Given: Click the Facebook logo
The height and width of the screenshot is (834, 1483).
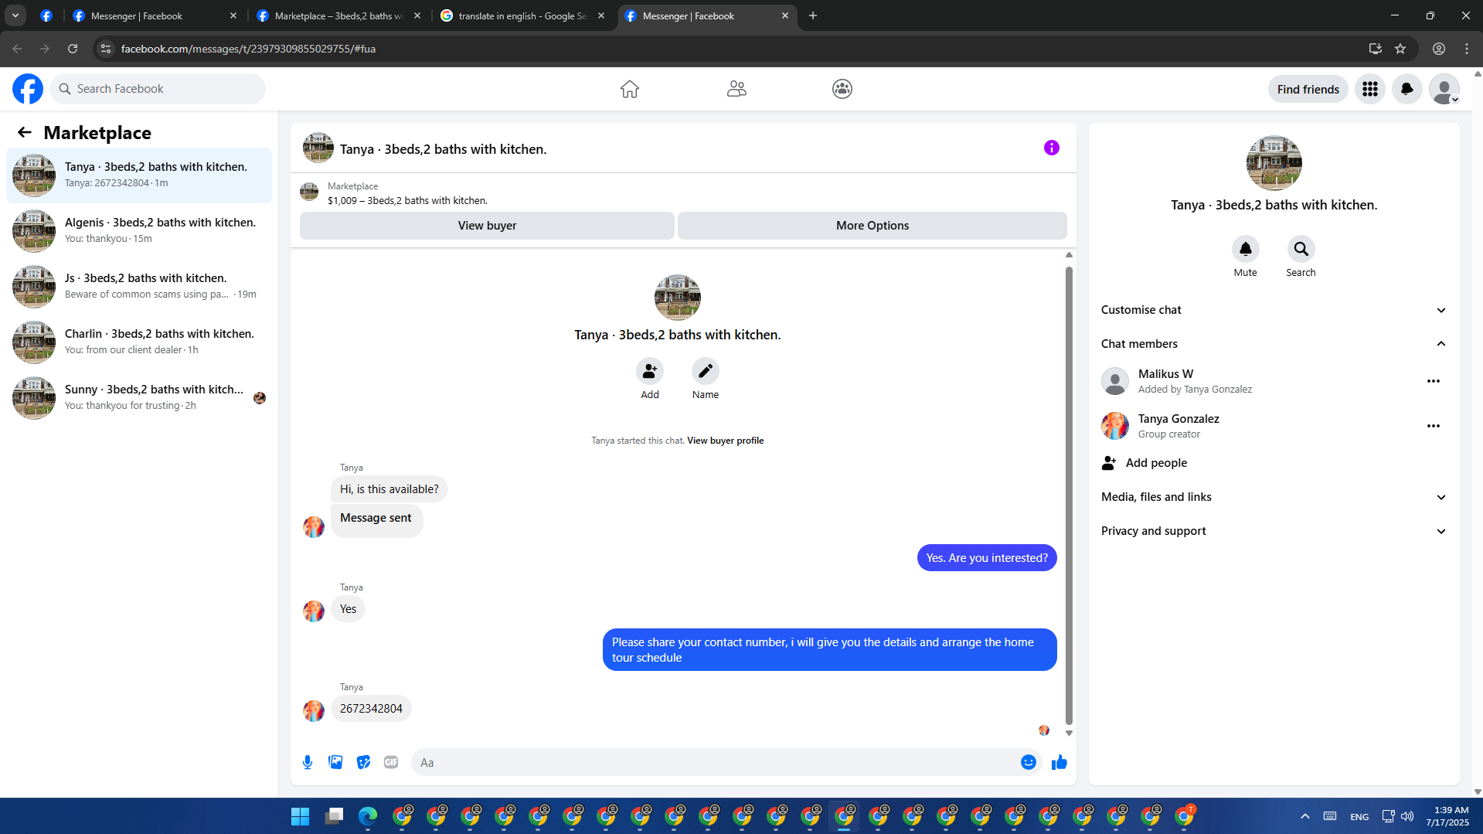Looking at the screenshot, I should pyautogui.click(x=28, y=89).
